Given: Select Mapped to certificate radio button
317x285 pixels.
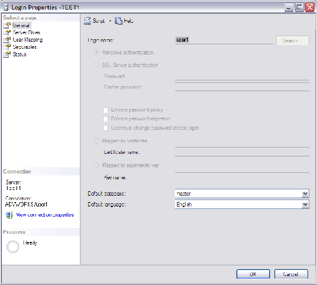Looking at the screenshot, I should click(96, 141).
